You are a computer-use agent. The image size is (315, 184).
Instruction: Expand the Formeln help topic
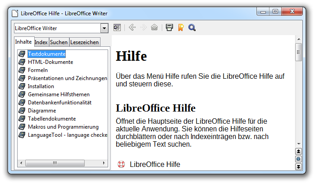[38, 70]
